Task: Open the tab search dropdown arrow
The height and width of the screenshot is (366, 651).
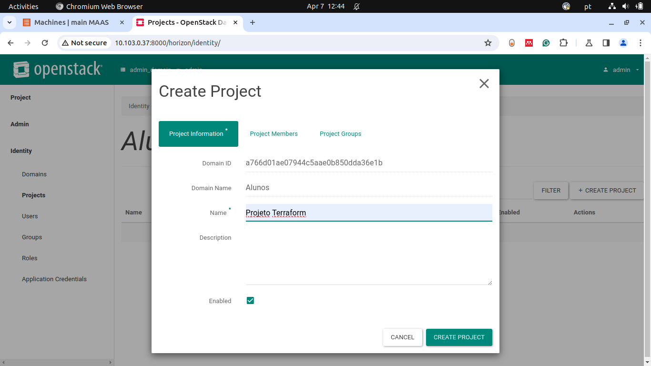Action: click(9, 22)
